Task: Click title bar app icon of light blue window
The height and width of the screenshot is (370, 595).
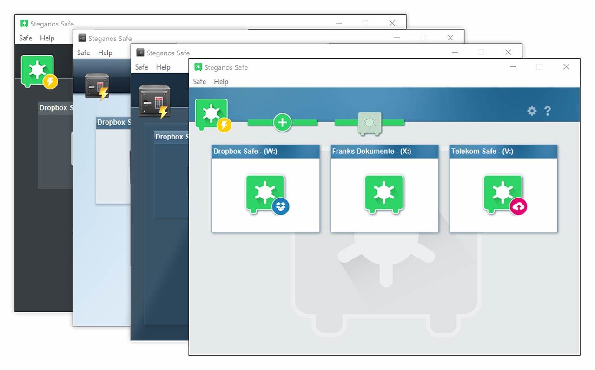Action: click(x=82, y=38)
